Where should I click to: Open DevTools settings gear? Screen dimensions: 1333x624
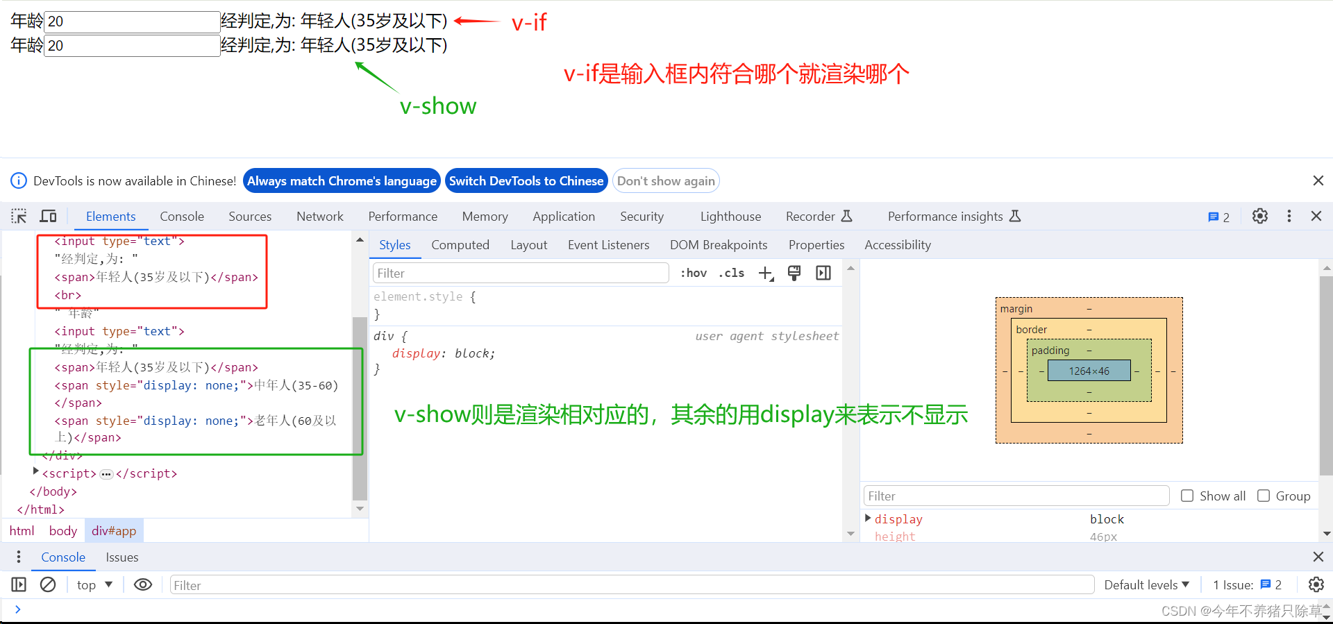point(1260,217)
